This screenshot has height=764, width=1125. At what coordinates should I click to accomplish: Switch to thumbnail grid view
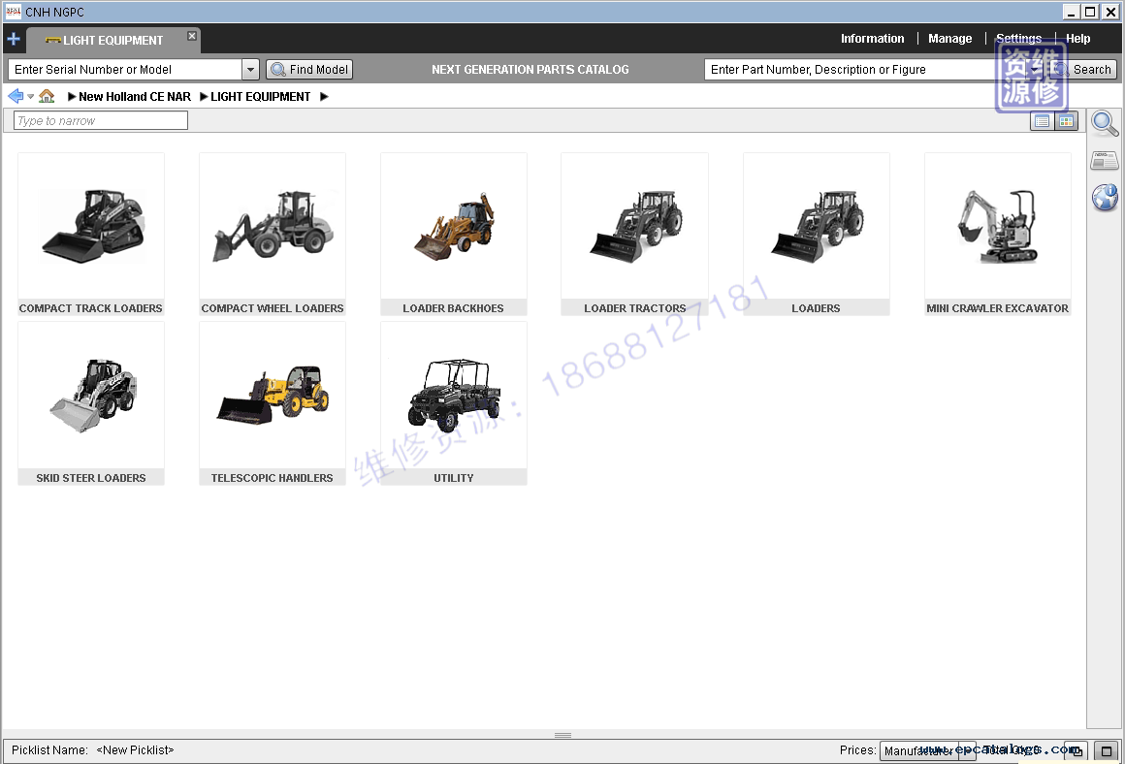point(1066,121)
